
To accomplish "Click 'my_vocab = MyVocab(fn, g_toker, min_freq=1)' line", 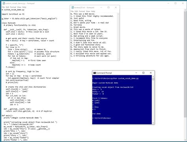I will click(26, 127).
